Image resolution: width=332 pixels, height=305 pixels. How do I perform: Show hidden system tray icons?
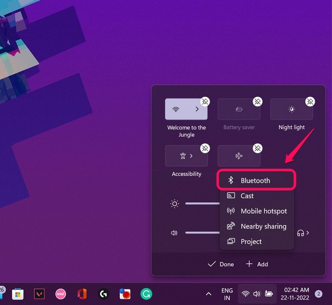click(208, 294)
